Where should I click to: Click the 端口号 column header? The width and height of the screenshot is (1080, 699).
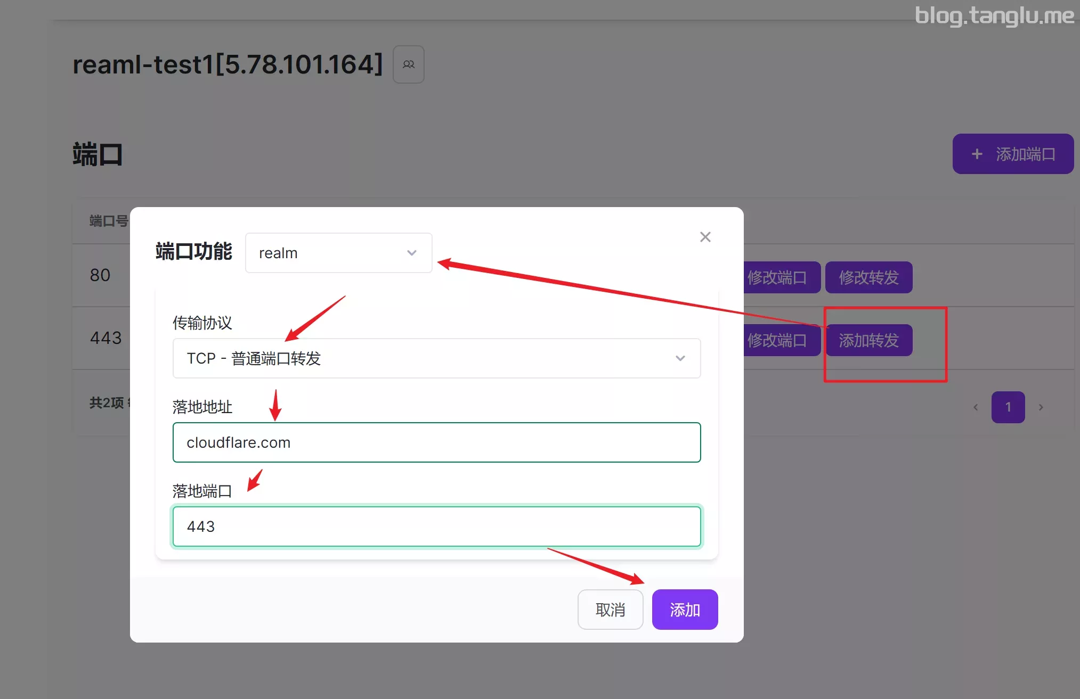(108, 221)
